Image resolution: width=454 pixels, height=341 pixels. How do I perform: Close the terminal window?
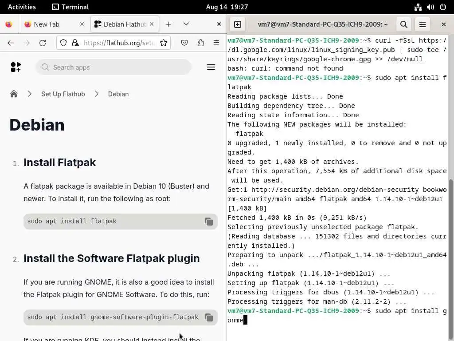[443, 24]
